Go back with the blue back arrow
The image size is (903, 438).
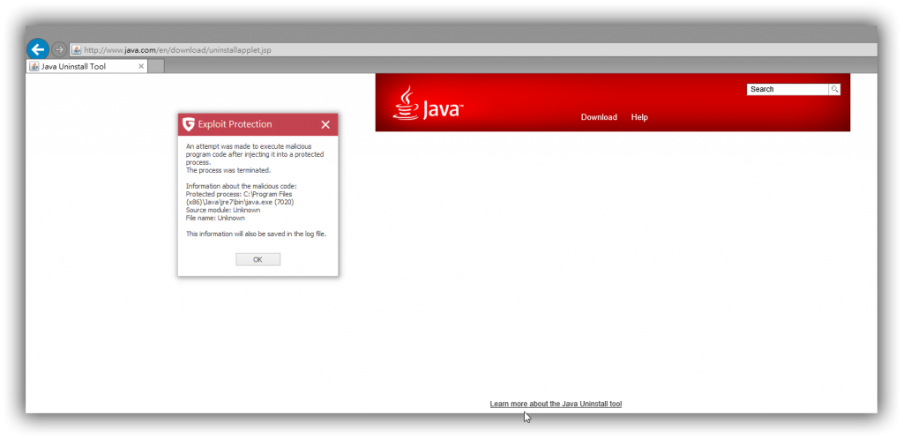(37, 49)
